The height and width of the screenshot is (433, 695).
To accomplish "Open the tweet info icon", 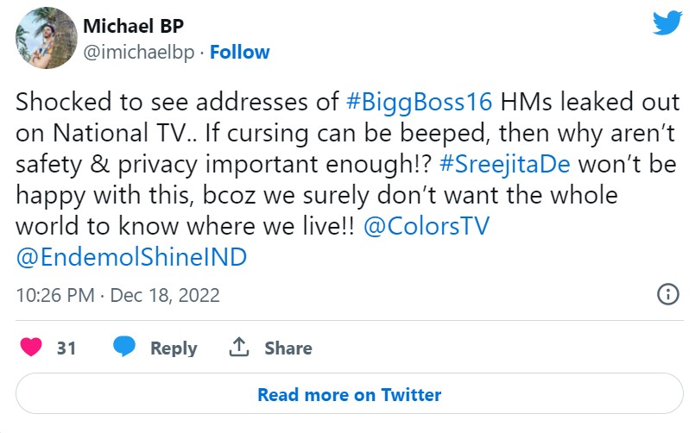I will click(x=667, y=294).
